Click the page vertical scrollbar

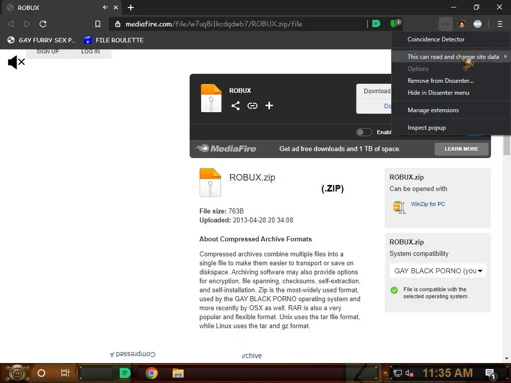507,145
